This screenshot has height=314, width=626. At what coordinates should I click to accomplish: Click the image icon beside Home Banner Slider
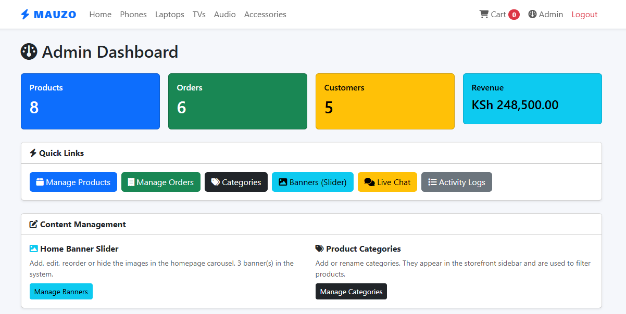pos(34,248)
